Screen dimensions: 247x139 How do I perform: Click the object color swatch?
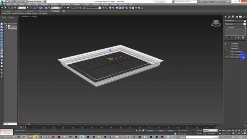tap(245, 20)
